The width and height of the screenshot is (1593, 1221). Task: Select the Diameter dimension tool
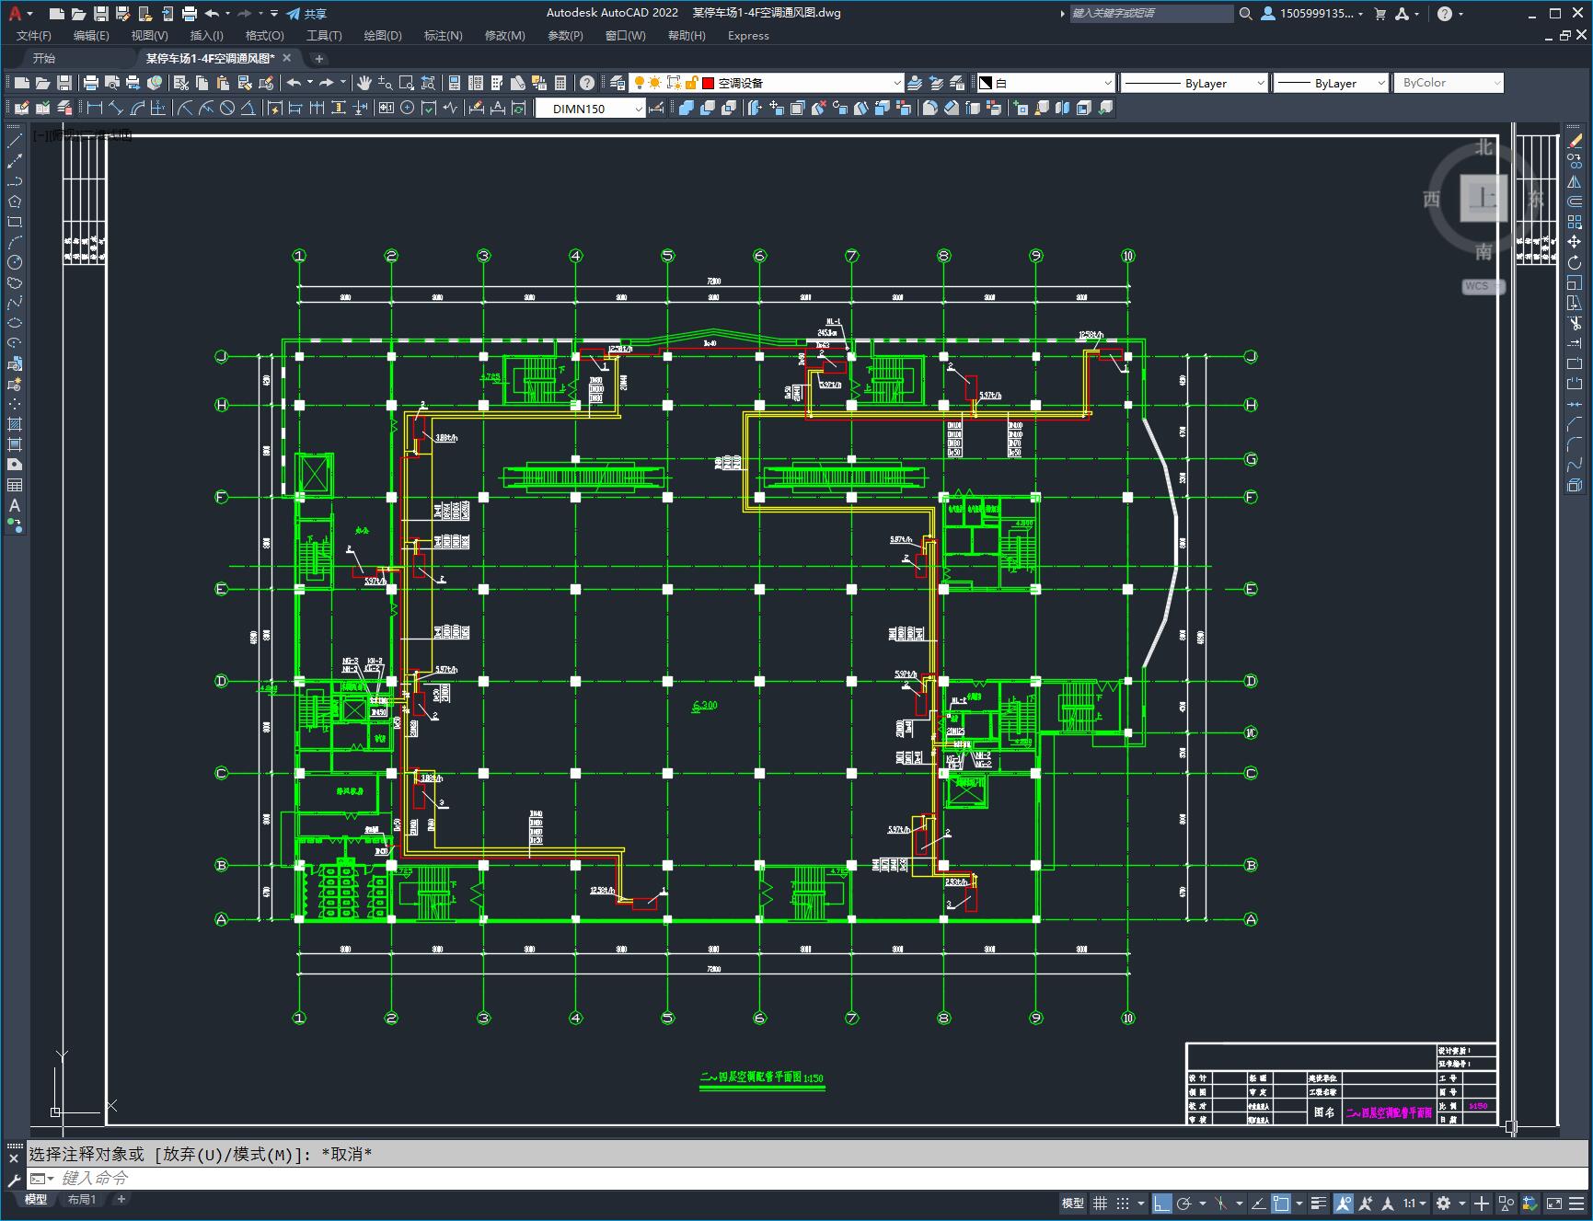pyautogui.click(x=227, y=109)
